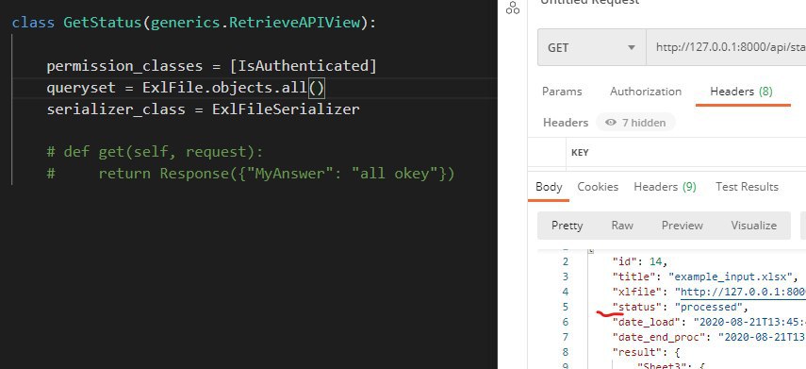The image size is (806, 369).
Task: Click the KEY column header
Action: [x=580, y=152]
